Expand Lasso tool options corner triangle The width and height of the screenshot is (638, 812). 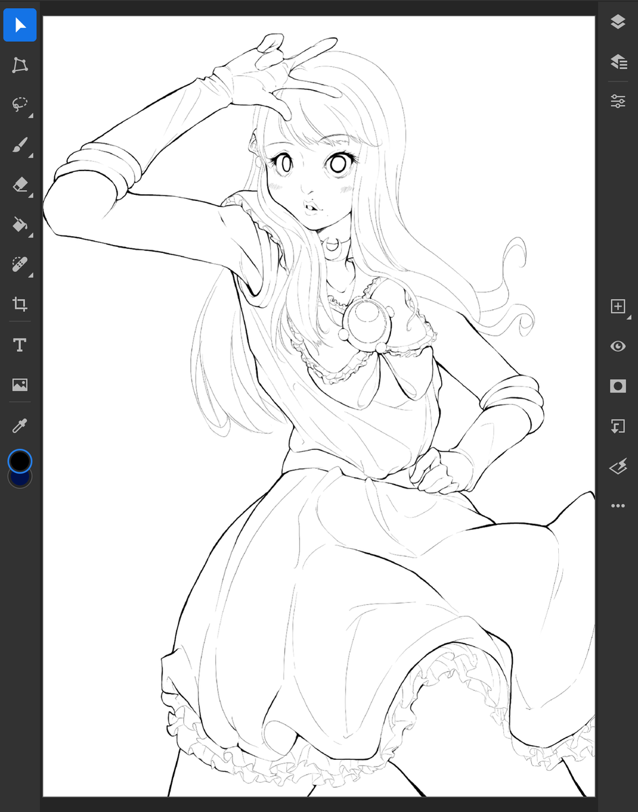pos(31,117)
